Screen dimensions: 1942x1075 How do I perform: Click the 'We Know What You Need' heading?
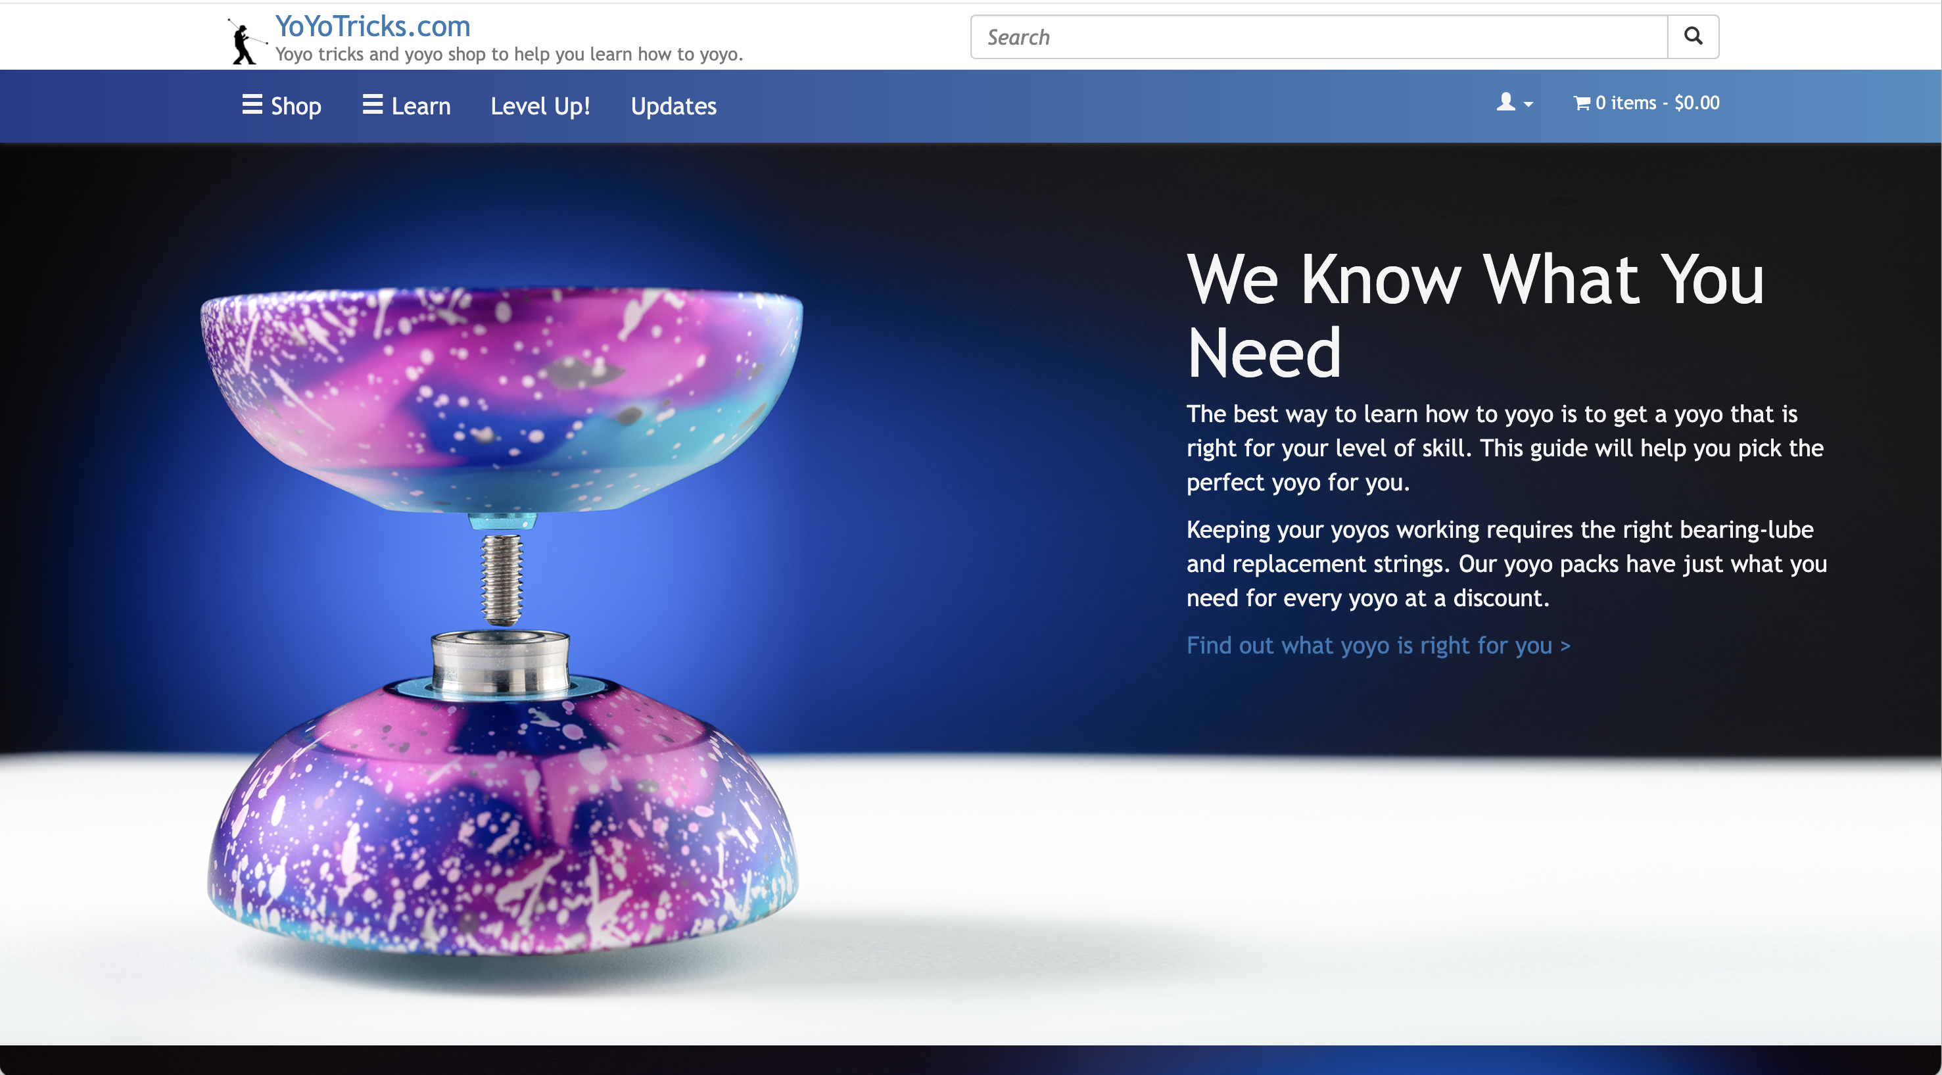(x=1475, y=315)
